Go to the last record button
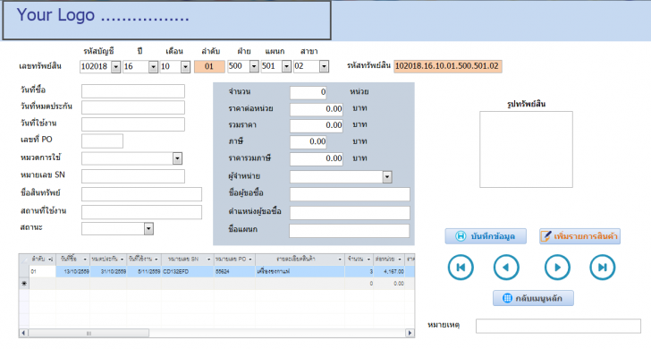This screenshot has height=349, width=651. [603, 268]
